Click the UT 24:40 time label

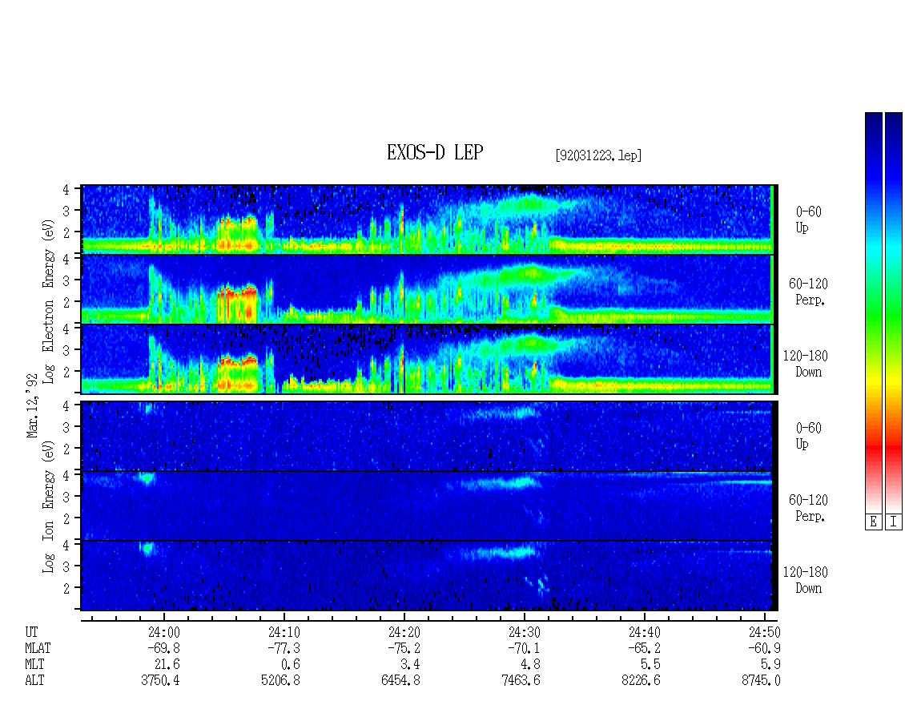tap(644, 632)
